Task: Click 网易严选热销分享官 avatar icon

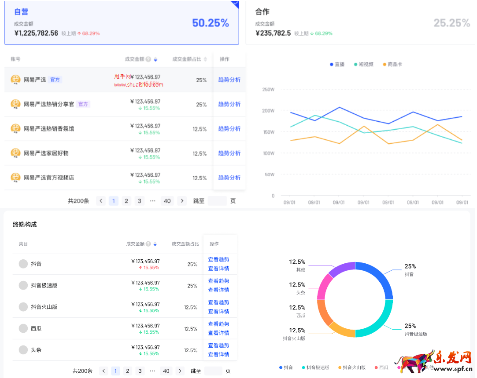Action: click(x=15, y=104)
